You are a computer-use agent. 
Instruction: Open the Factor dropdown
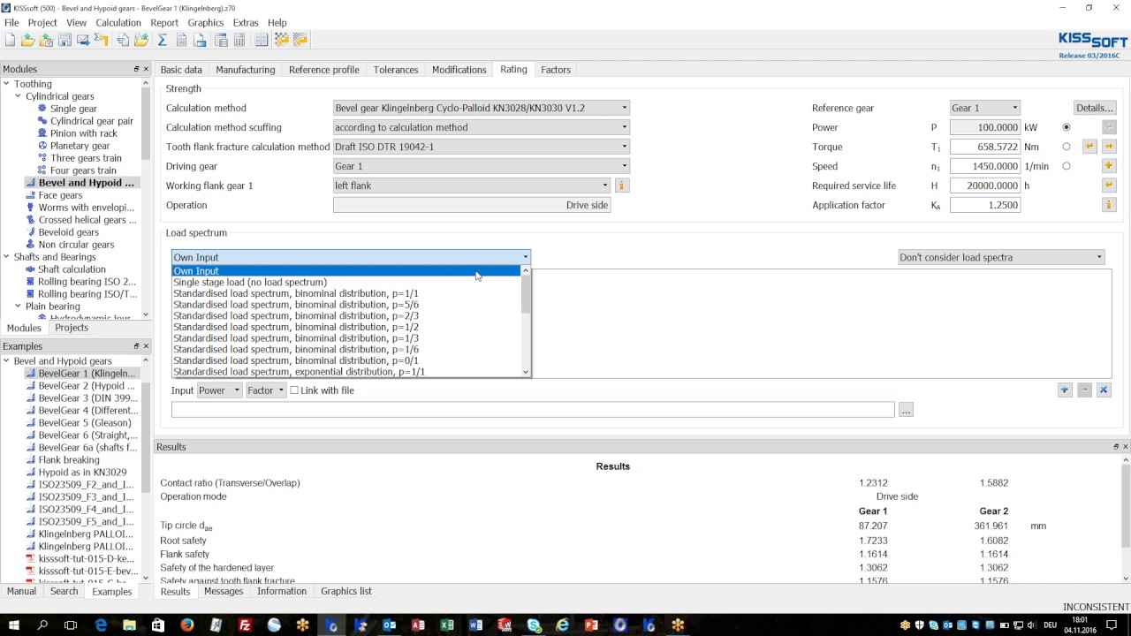click(266, 390)
